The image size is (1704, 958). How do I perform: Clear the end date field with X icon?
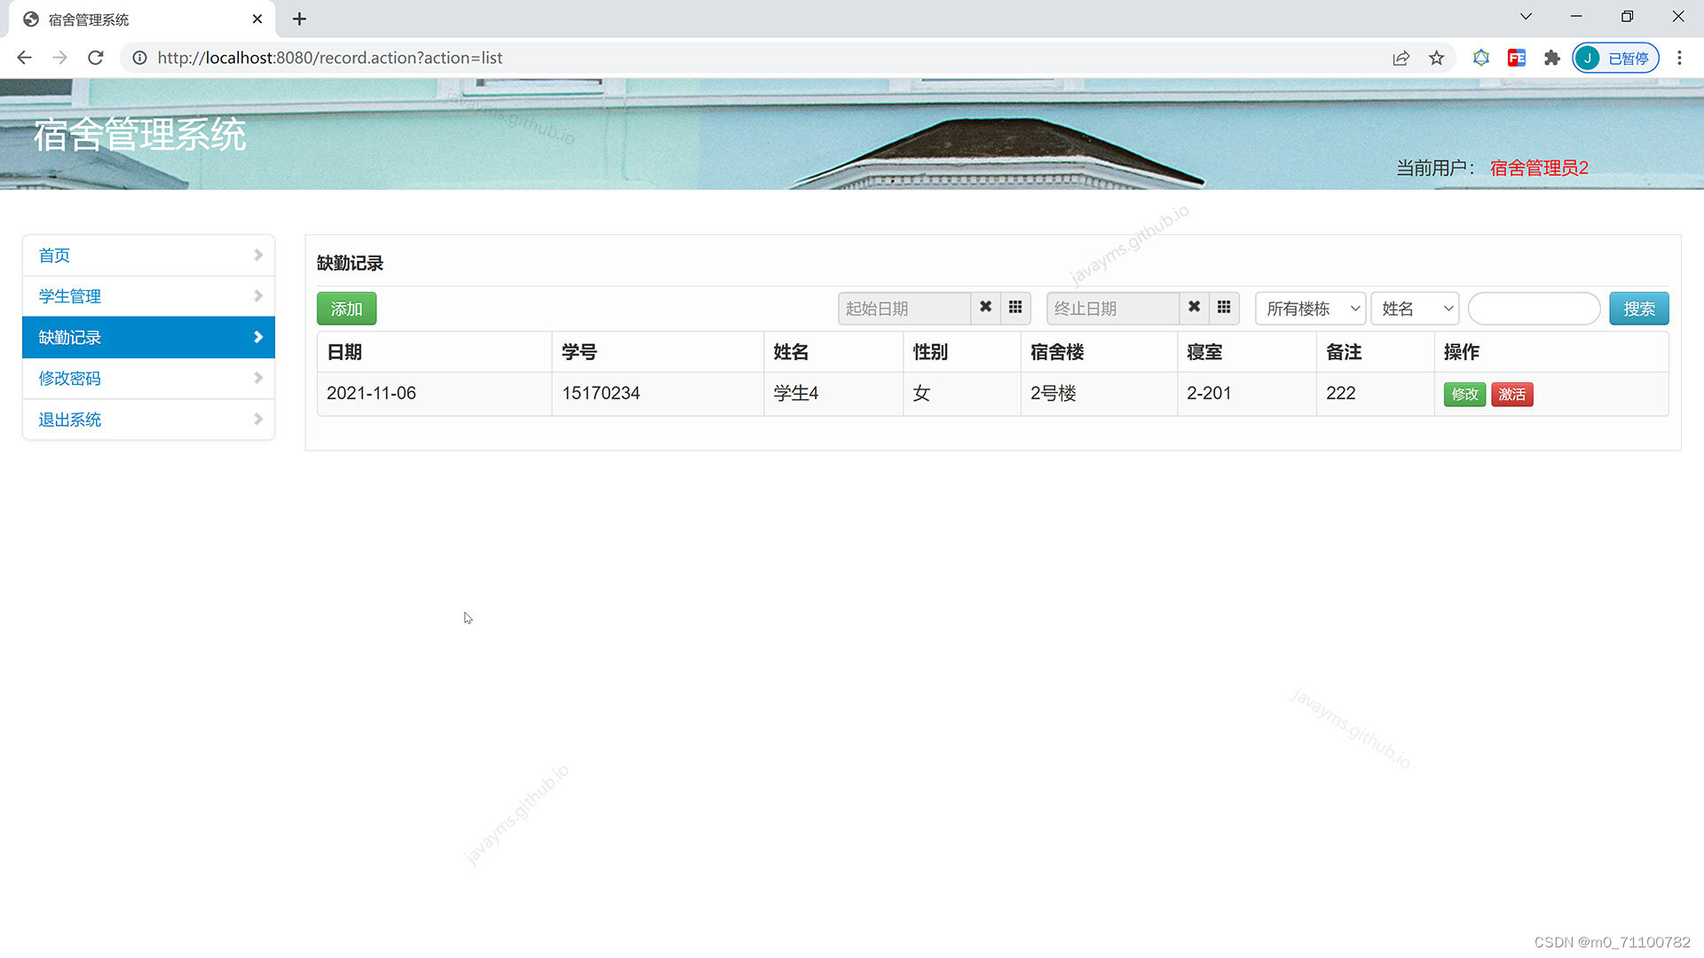coord(1194,308)
